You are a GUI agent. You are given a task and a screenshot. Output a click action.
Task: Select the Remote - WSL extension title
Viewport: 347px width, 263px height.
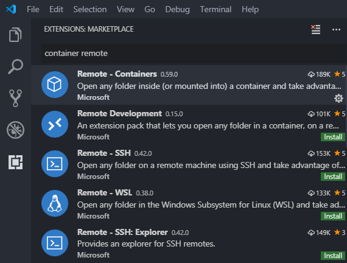(x=105, y=192)
